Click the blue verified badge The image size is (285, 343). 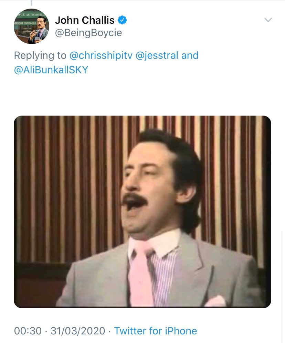pyautogui.click(x=122, y=20)
